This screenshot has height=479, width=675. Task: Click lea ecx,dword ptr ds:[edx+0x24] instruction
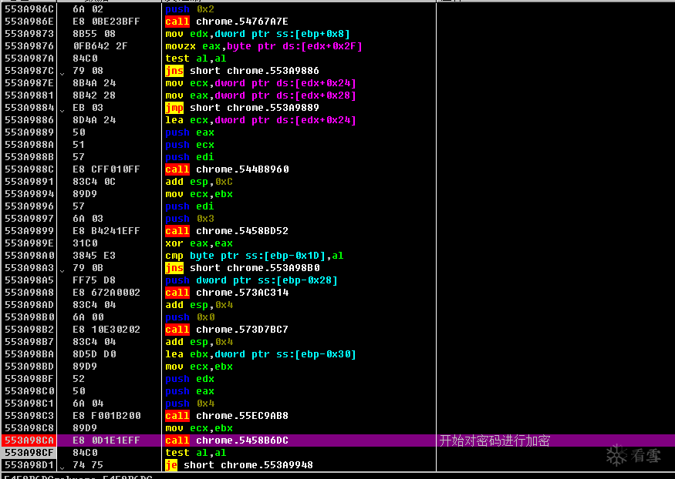point(261,120)
